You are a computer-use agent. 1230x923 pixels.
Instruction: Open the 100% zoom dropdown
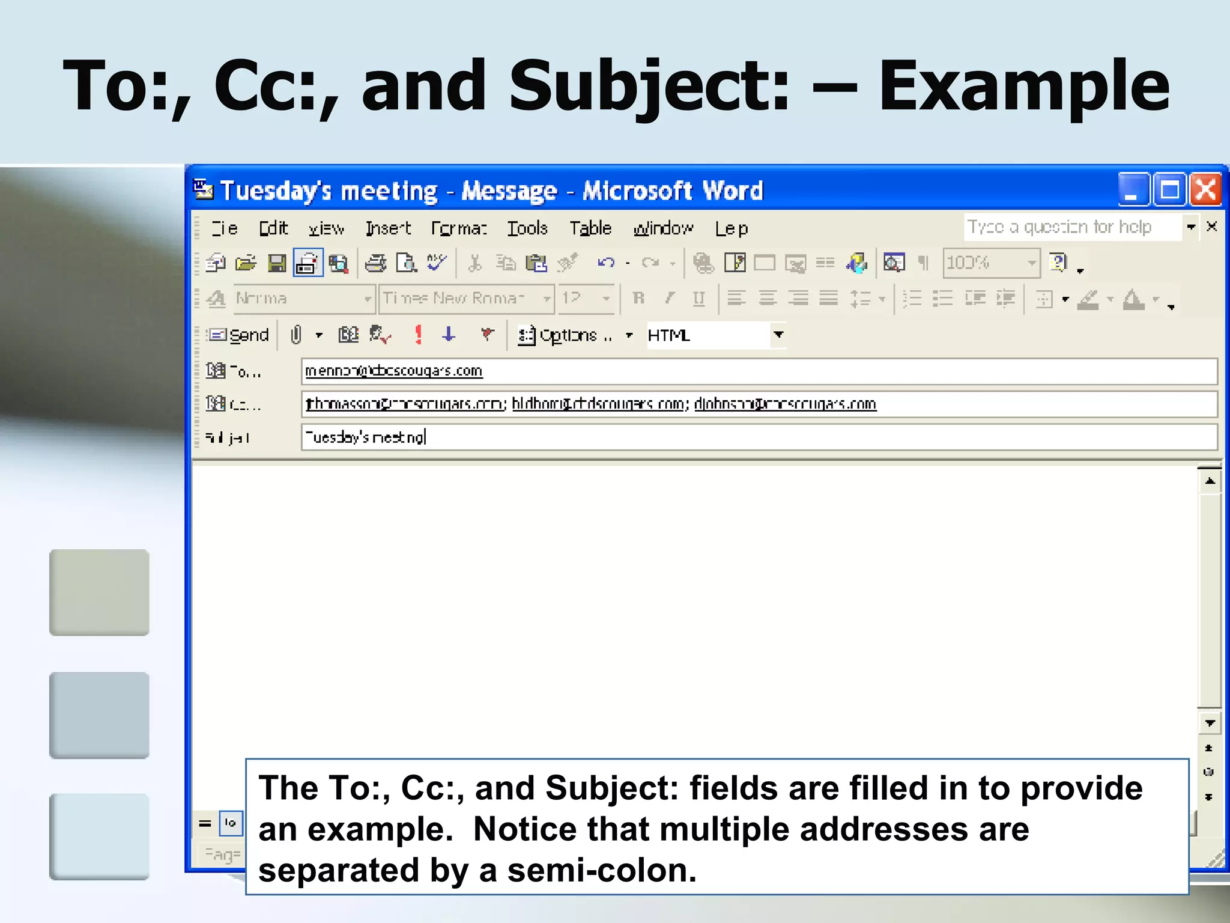pyautogui.click(x=1031, y=263)
